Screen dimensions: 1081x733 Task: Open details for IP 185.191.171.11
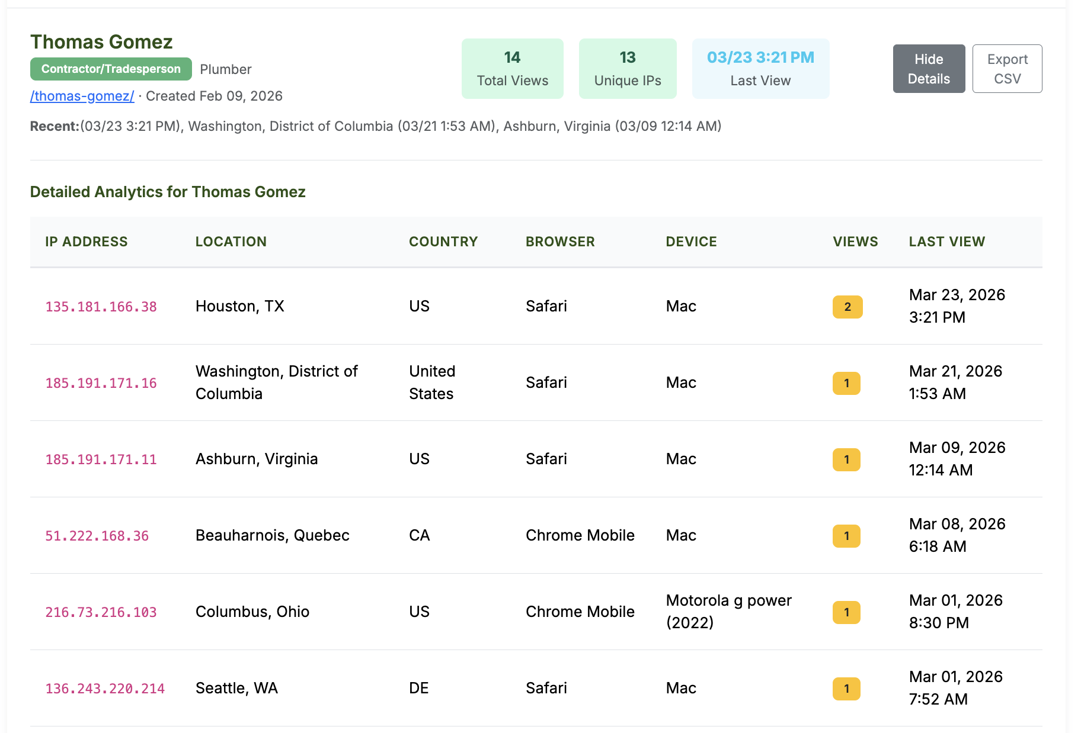click(101, 459)
